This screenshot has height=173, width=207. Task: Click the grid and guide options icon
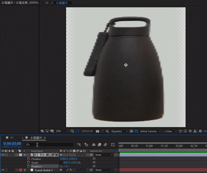click(x=72, y=131)
